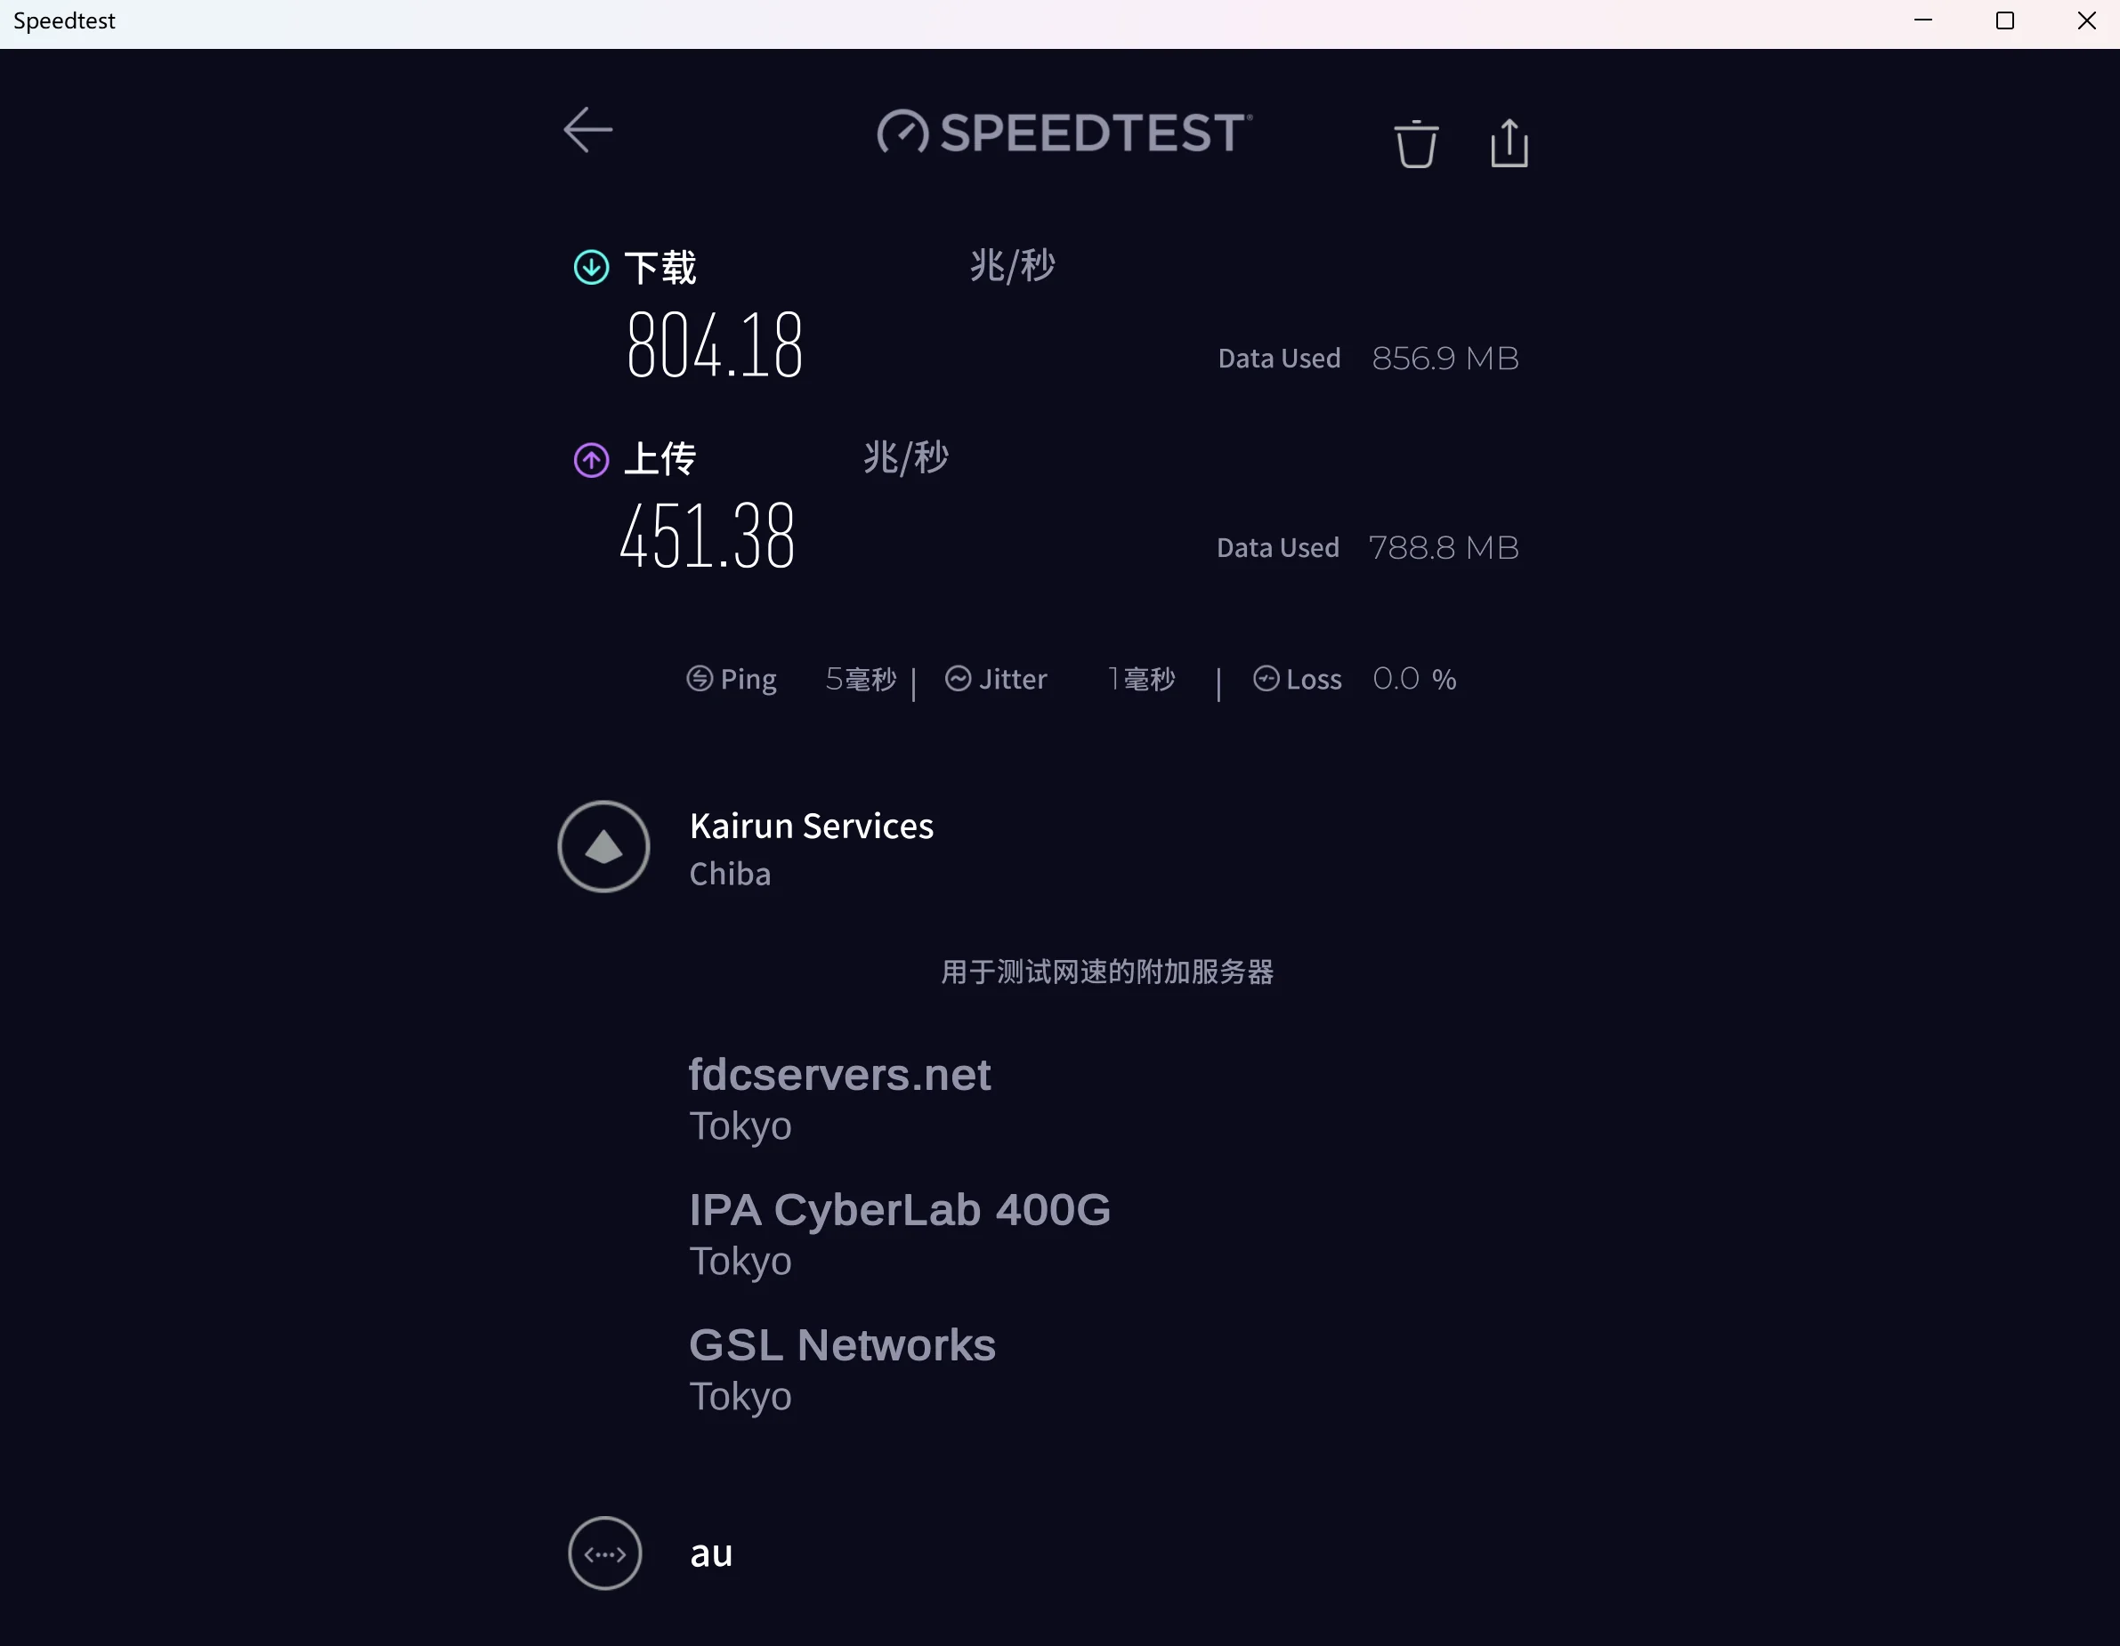Select the Kairun Services server name
2120x1646 pixels.
coord(811,826)
